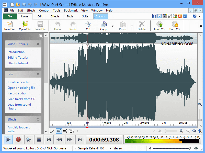This screenshot has height=153, width=205.
Task: Close the left sidebar panel
Action: click(x=41, y=36)
